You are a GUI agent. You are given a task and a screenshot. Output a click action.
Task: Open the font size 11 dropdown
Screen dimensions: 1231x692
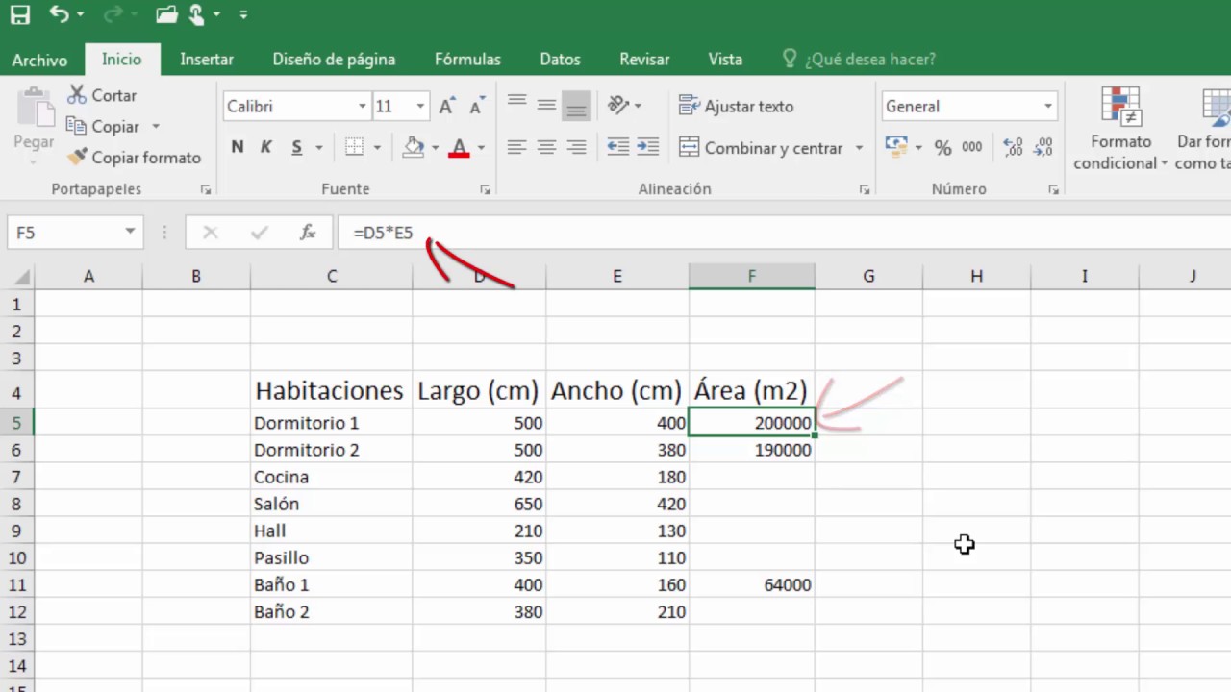[x=420, y=107]
